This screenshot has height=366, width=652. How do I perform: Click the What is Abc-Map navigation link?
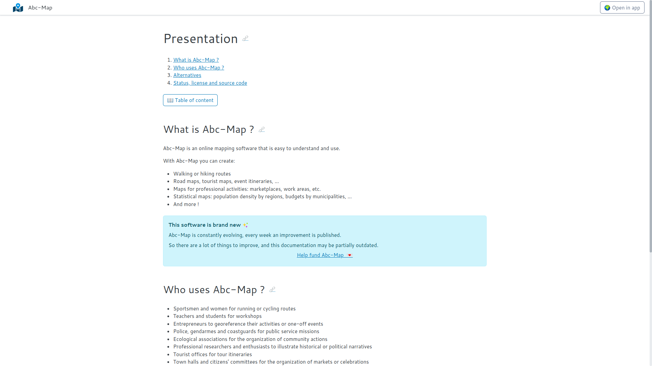tap(196, 59)
